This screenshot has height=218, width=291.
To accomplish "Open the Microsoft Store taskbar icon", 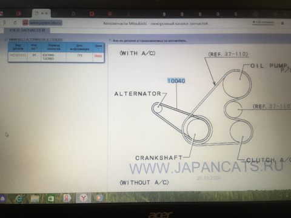I will 51,199.
